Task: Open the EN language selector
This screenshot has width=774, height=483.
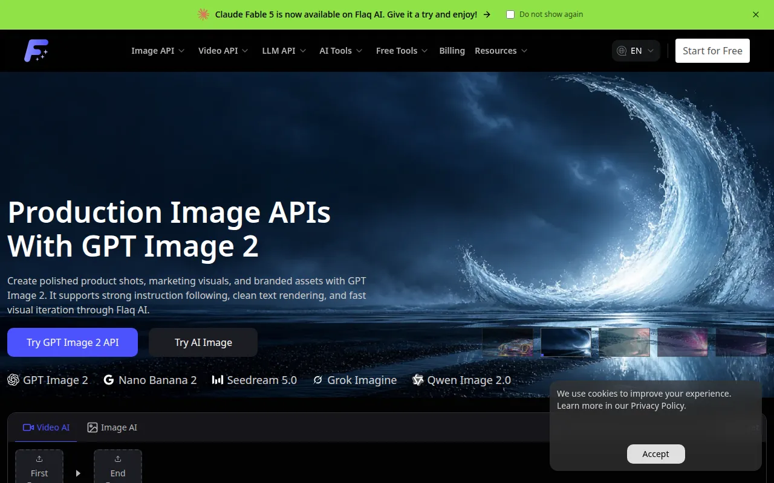Action: coord(636,51)
